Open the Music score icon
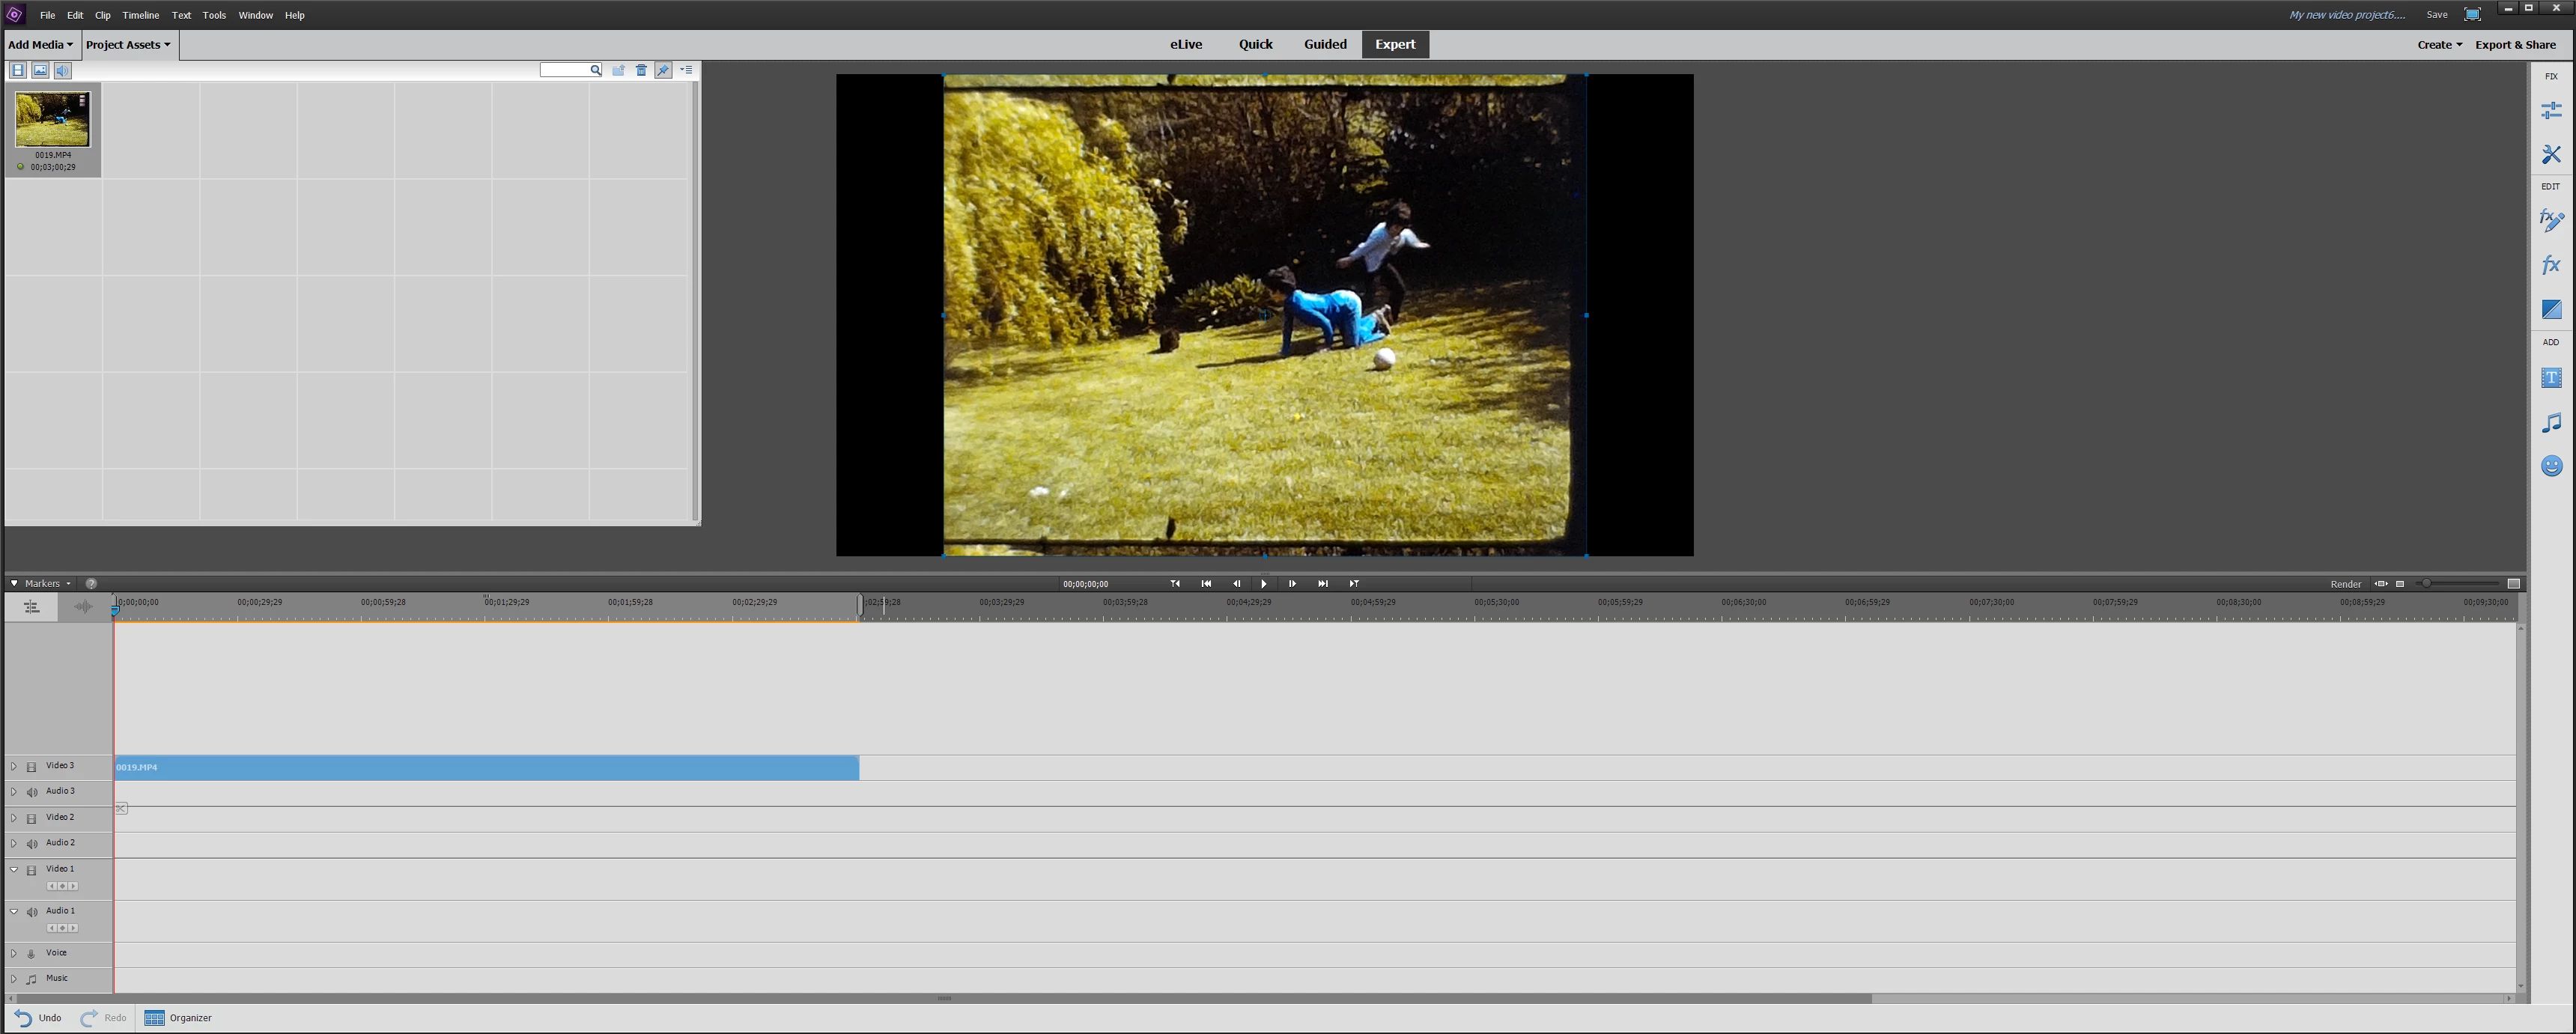 (2551, 423)
